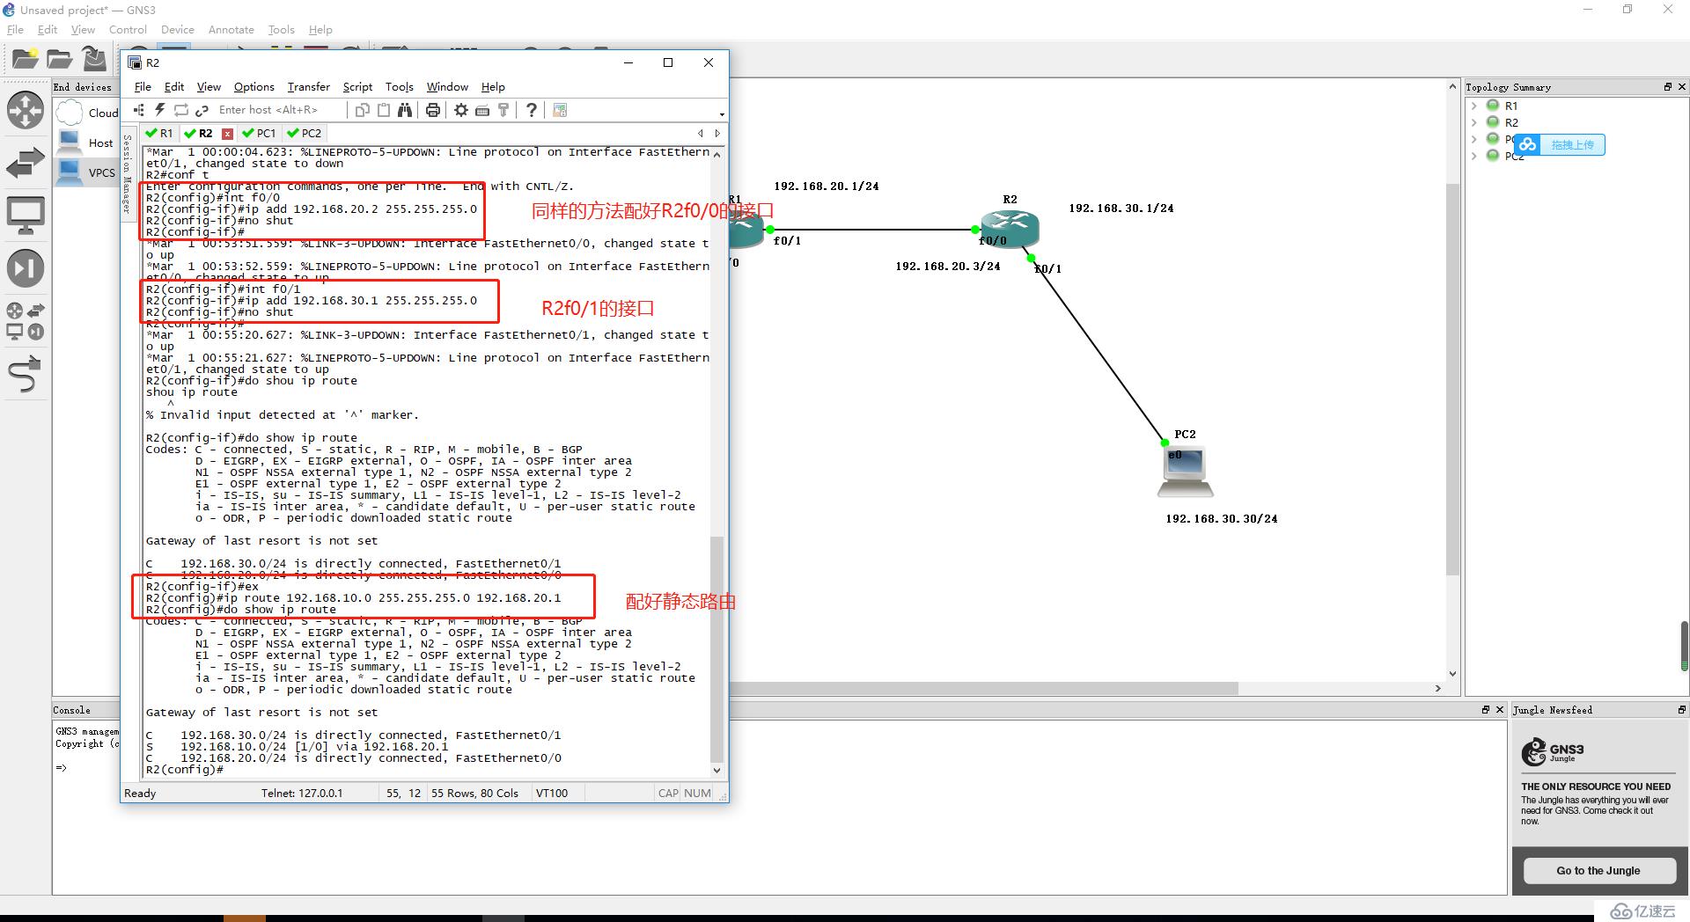Viewport: 1690px width, 922px height.
Task: Open SecureCRT Script menu
Action: pyautogui.click(x=357, y=87)
